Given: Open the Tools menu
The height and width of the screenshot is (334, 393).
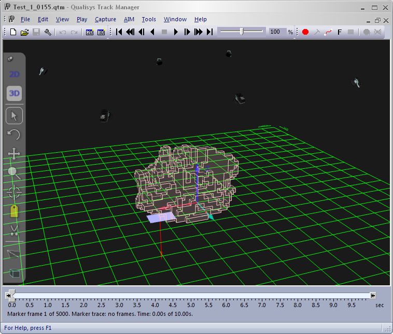Looking at the screenshot, I should [149, 19].
